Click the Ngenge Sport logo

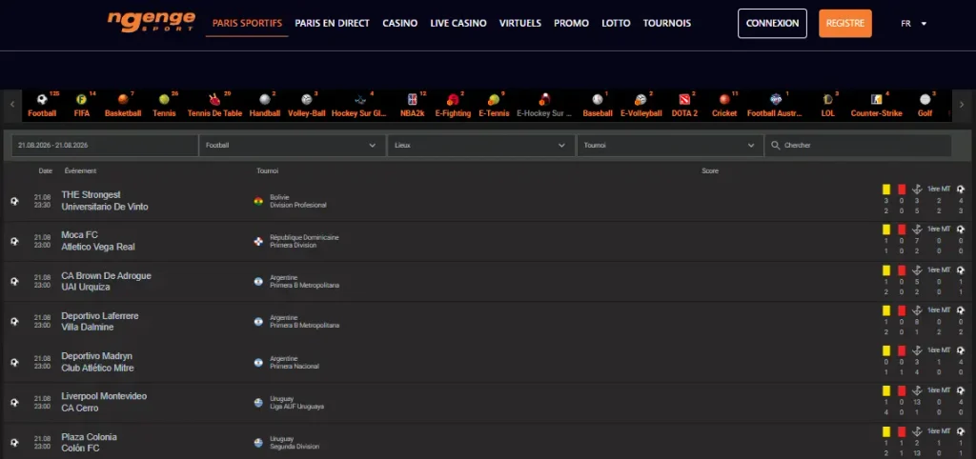tap(152, 22)
